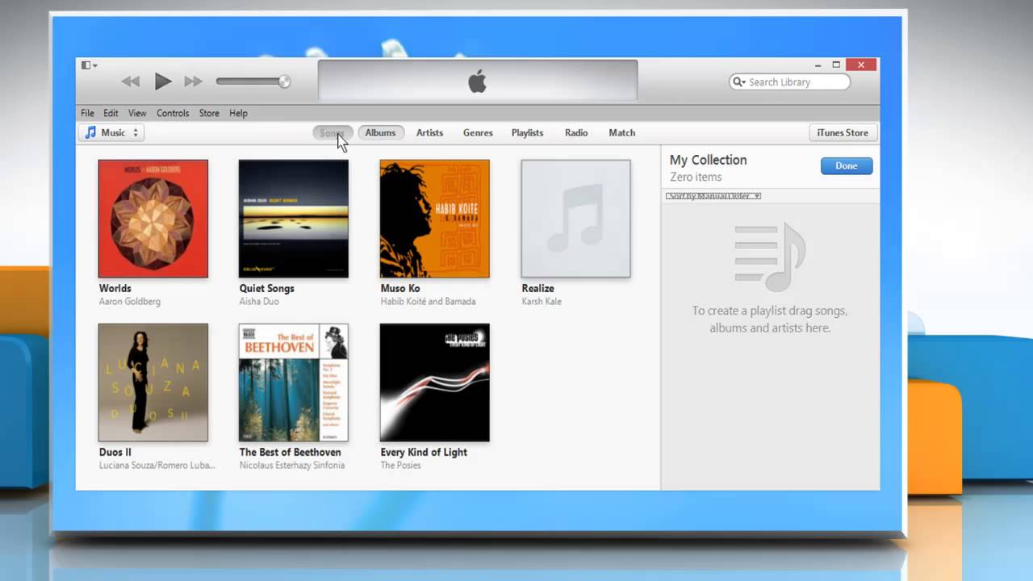
Task: Select The Best of Beethoven album cover
Action: click(294, 382)
